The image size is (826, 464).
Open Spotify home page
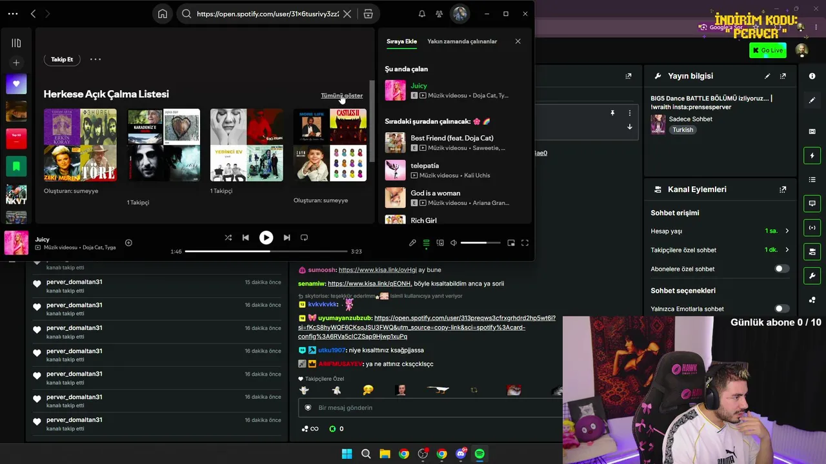[x=163, y=14]
